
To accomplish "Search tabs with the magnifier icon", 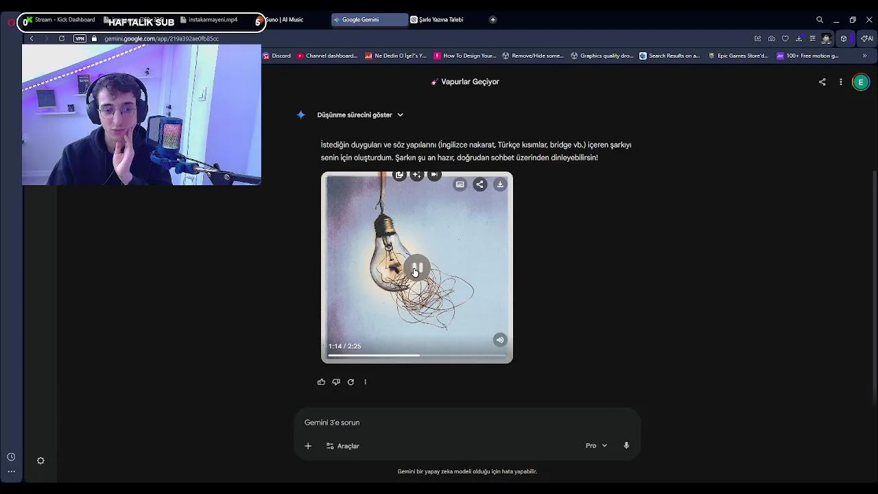I will (x=820, y=20).
